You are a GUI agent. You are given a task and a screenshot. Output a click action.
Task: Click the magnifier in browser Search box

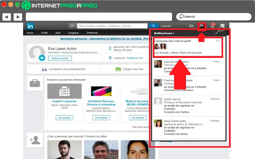[181, 17]
